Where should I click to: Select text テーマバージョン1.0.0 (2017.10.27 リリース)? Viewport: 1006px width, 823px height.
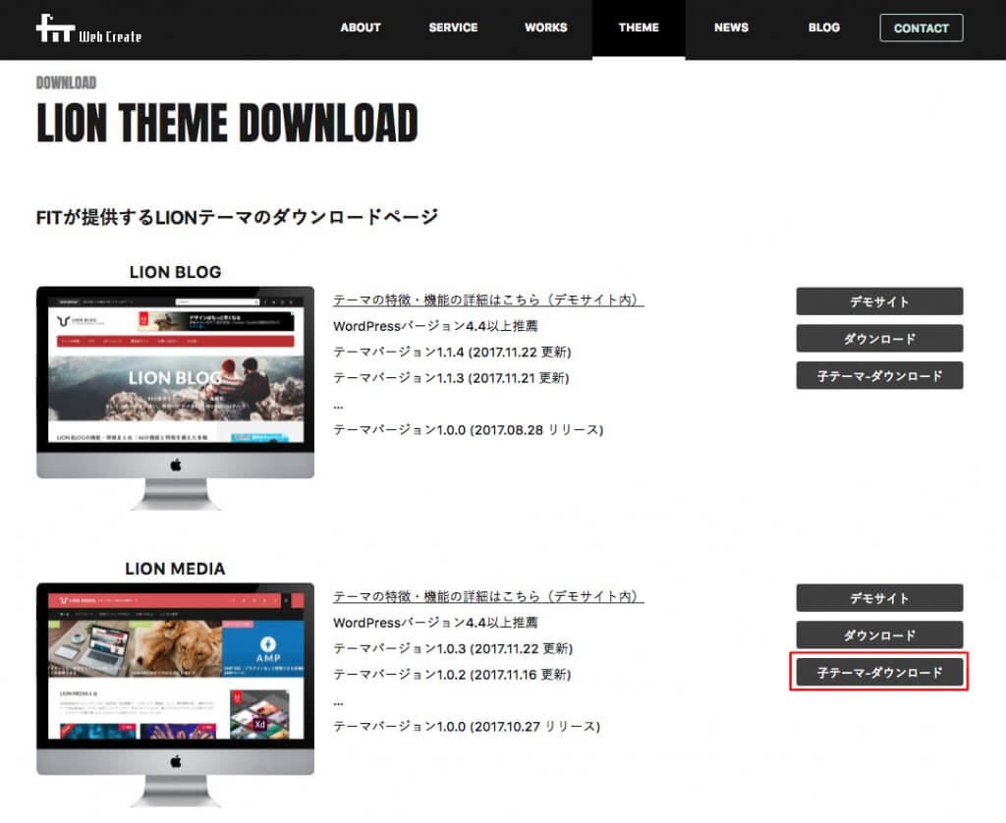(x=467, y=726)
